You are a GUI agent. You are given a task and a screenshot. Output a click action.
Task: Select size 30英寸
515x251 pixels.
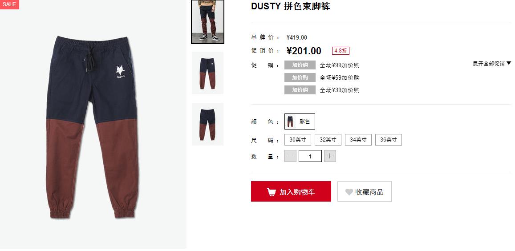pyautogui.click(x=298, y=140)
